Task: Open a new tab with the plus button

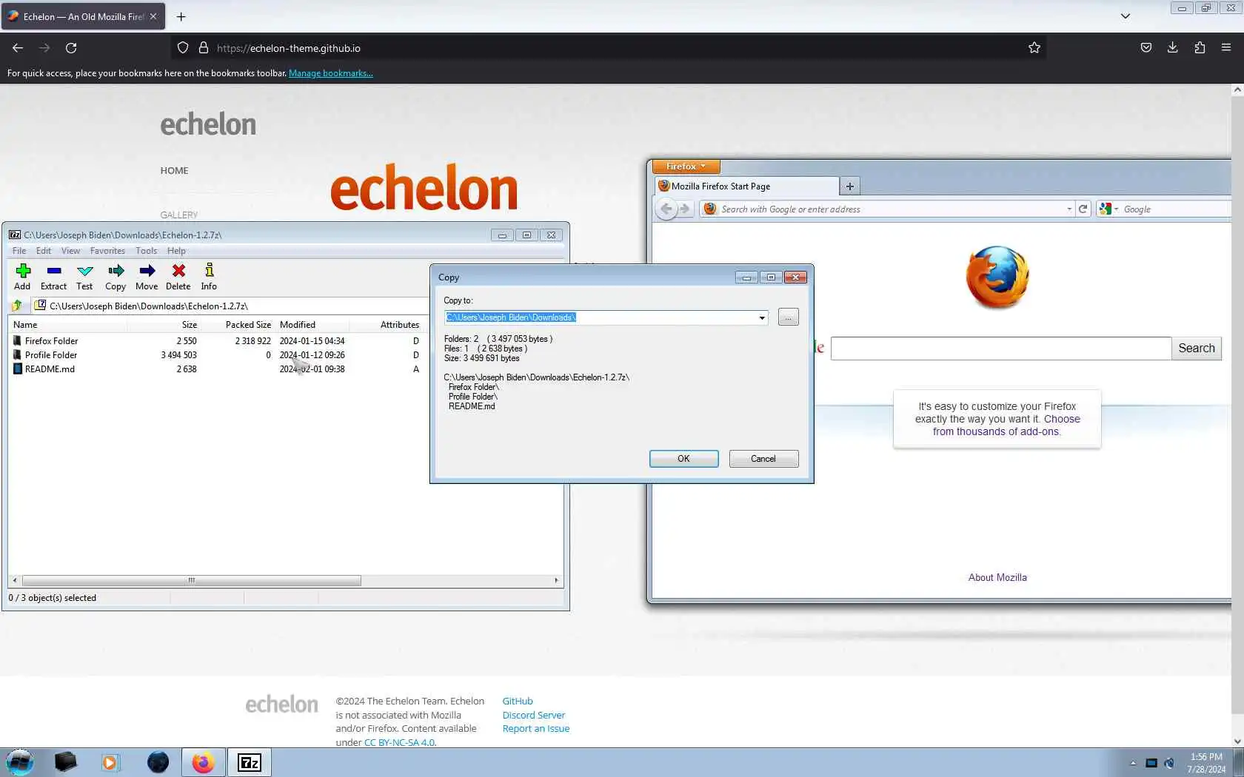Action: click(x=181, y=16)
